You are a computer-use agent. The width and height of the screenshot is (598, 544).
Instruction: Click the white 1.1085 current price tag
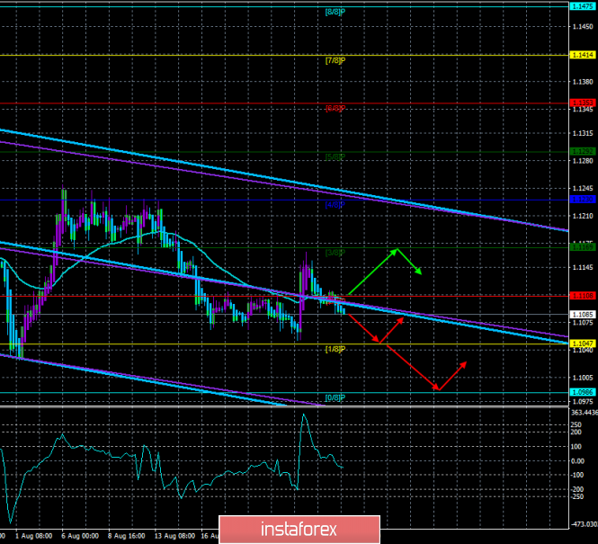(581, 314)
